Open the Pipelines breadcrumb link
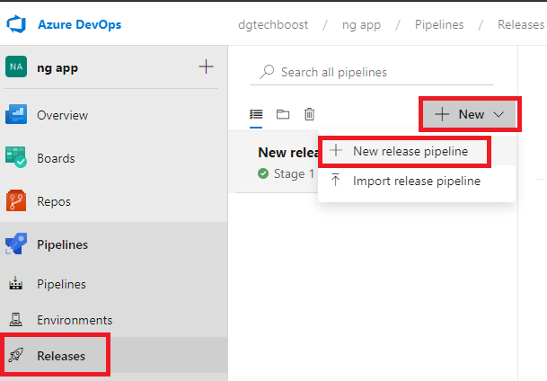 tap(439, 24)
